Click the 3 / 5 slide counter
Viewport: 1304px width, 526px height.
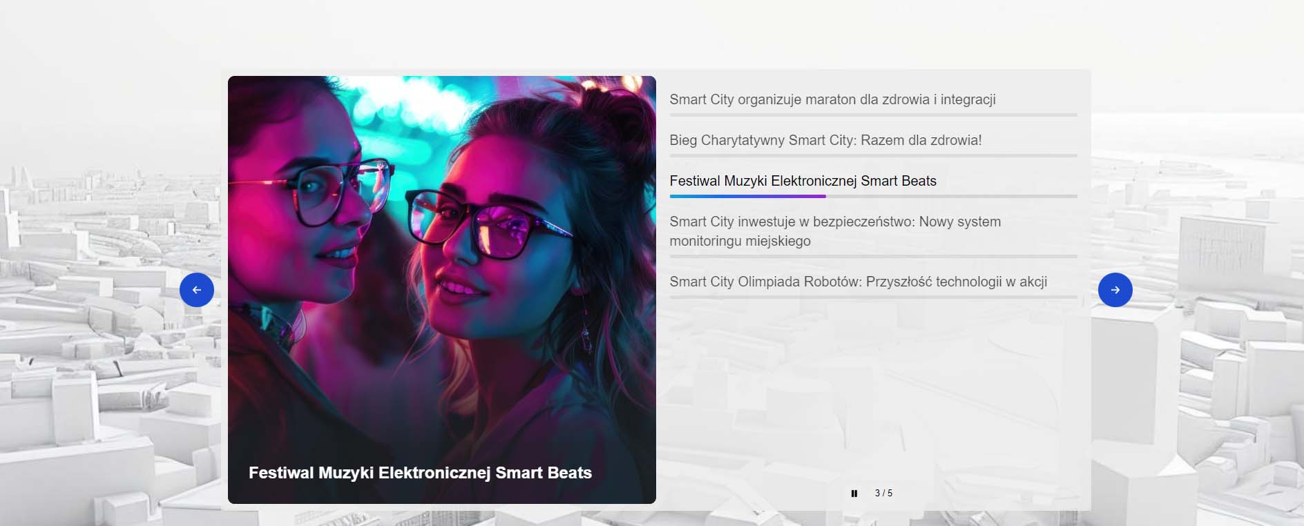tap(883, 494)
